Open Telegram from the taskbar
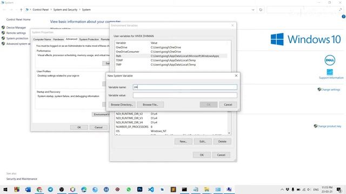Viewport: 346px width, 194px height. 50,189
